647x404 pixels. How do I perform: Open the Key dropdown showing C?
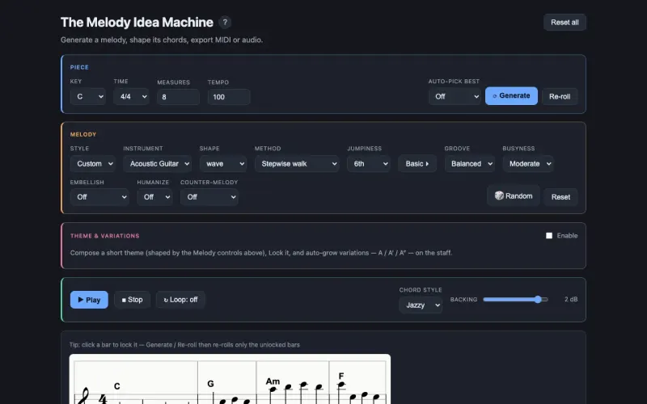[88, 96]
